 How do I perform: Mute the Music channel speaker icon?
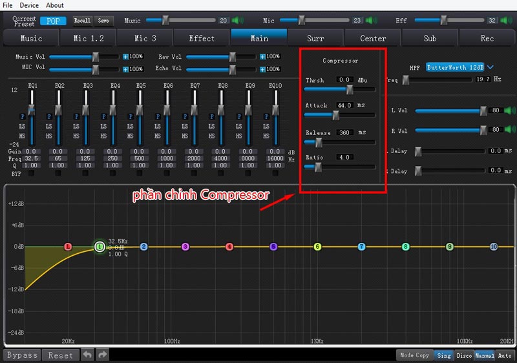236,21
